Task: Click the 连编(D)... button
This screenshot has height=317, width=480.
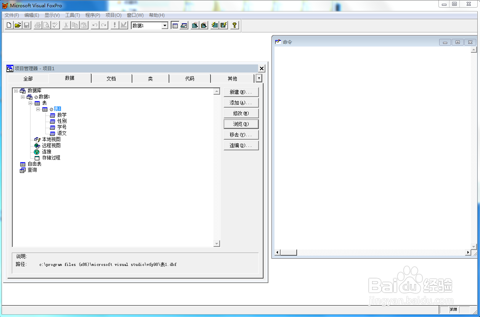Action: point(241,145)
